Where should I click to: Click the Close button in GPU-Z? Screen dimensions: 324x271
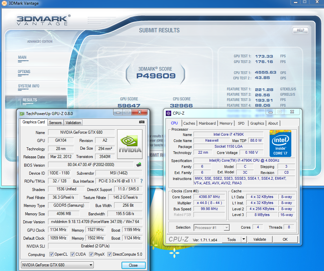[x=133, y=265]
